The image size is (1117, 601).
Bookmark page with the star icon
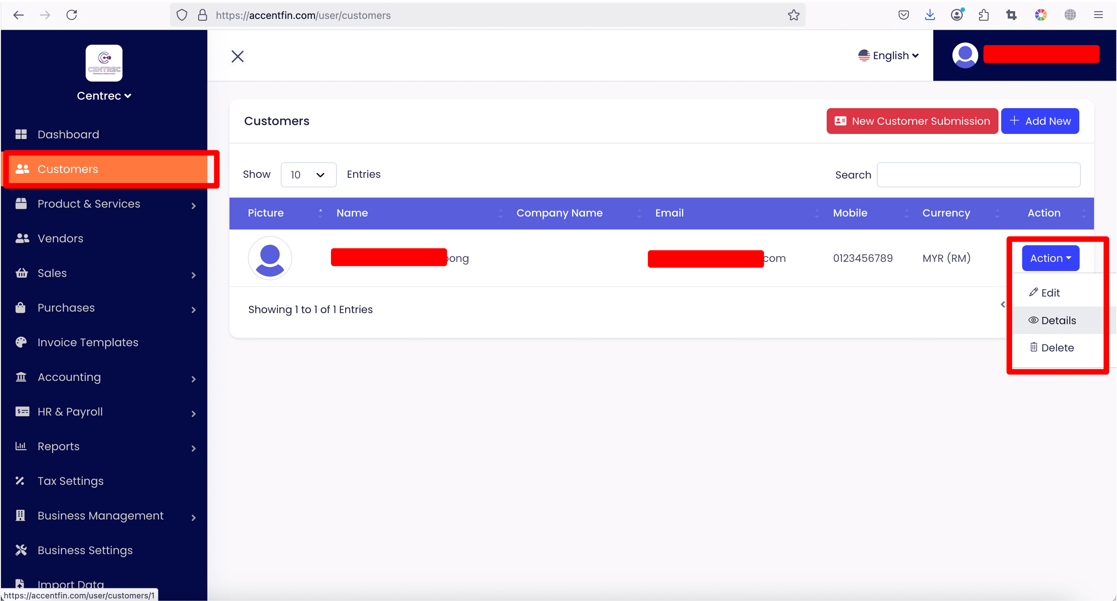794,15
